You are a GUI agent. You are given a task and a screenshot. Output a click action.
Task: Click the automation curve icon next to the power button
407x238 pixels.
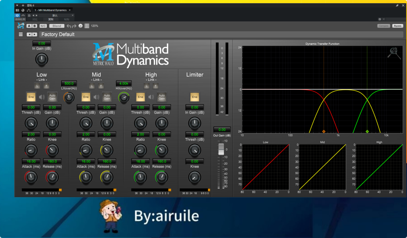[x=23, y=15]
